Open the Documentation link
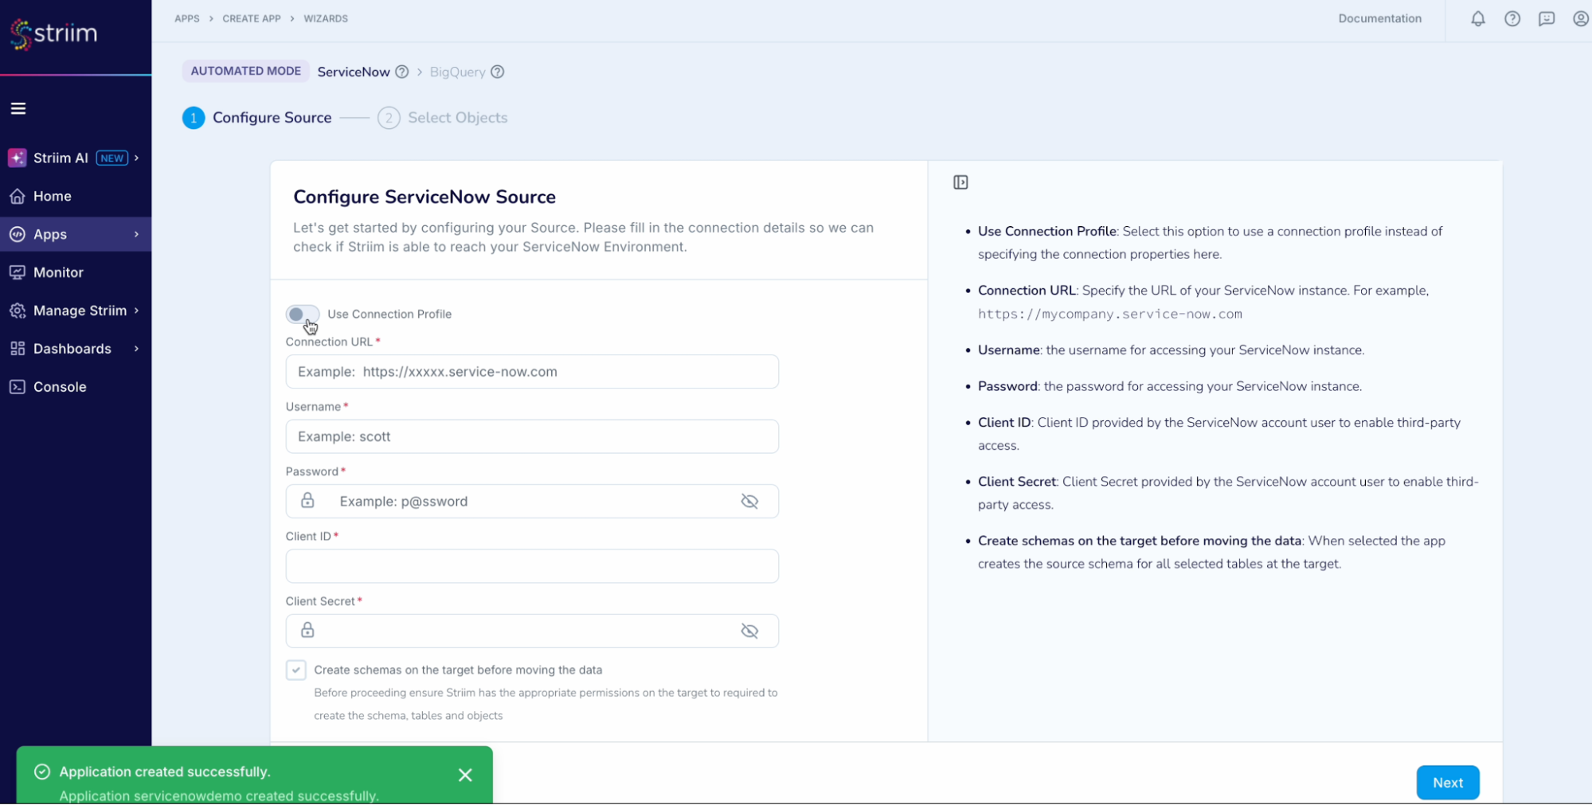The width and height of the screenshot is (1592, 805). (1379, 18)
